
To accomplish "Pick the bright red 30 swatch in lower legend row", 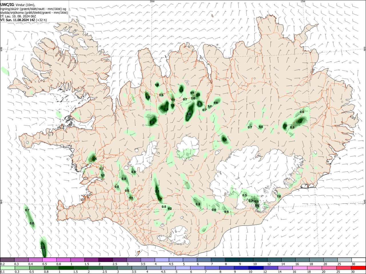I will point(358,268).
